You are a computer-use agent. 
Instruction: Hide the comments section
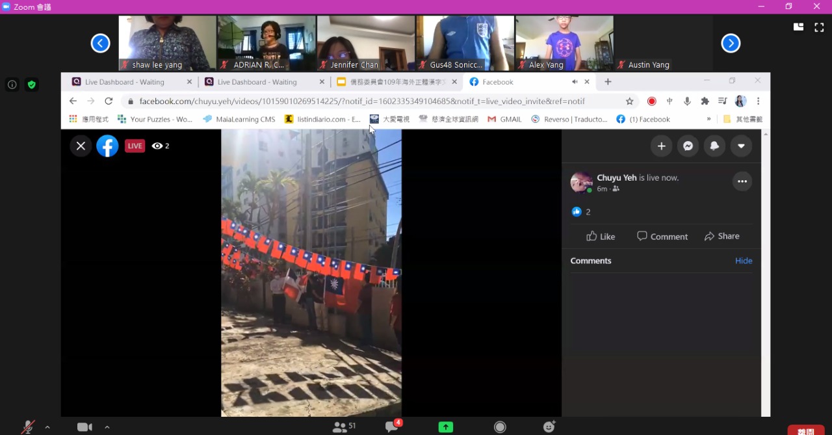[x=744, y=260]
